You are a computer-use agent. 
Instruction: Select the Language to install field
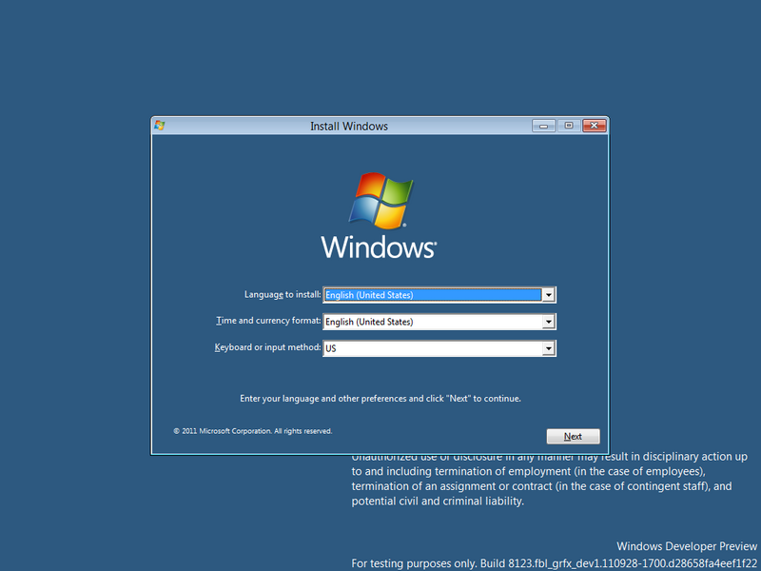pyautogui.click(x=439, y=295)
